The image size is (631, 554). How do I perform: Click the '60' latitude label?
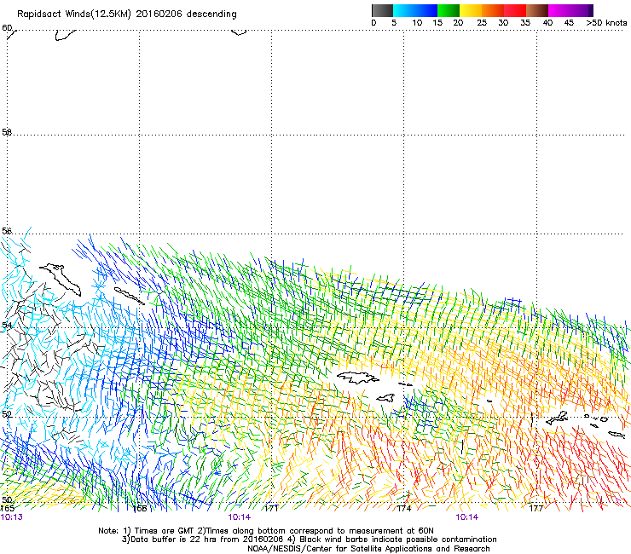click(x=7, y=28)
